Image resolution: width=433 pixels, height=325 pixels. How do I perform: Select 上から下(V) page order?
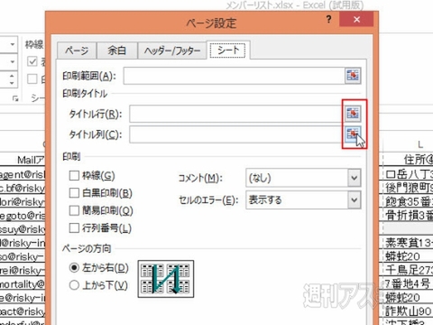click(74, 285)
